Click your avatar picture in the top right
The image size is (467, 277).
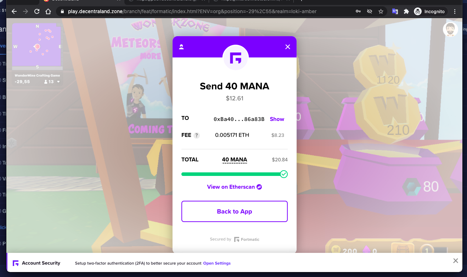tap(450, 29)
